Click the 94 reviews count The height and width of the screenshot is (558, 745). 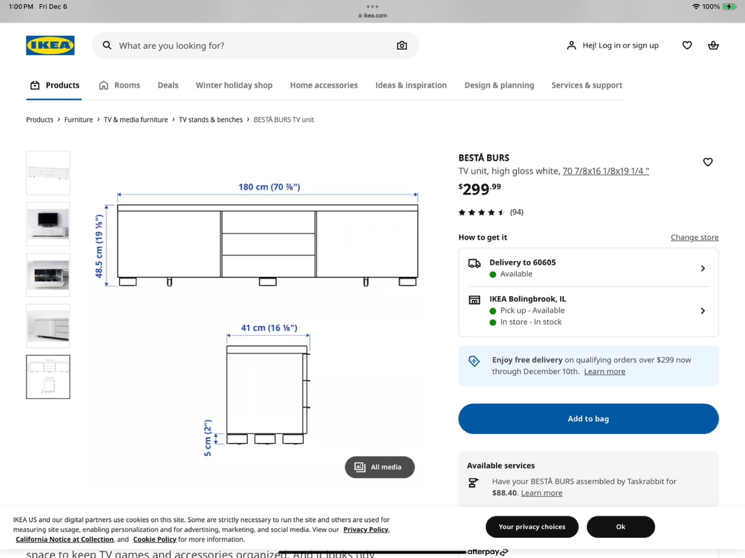517,212
